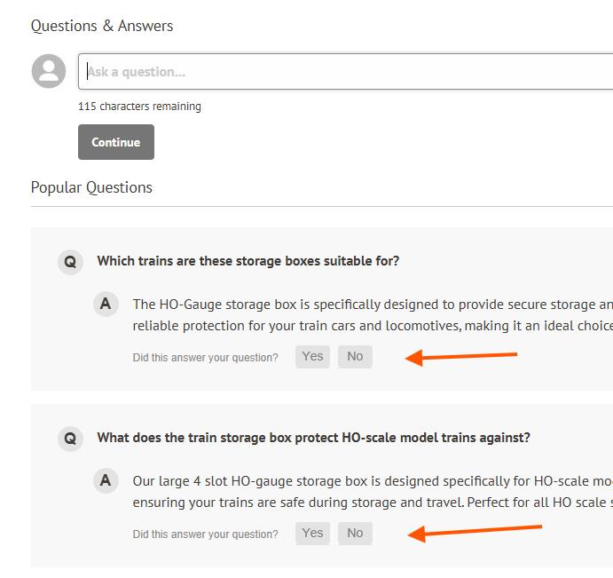The height and width of the screenshot is (578, 613).
Task: Click the A icon beside the HO-Gauge answer
Action: click(106, 304)
